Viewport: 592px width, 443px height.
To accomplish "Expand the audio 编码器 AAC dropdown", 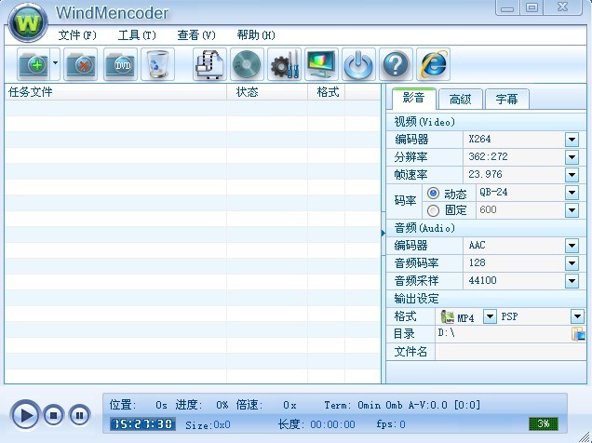I will click(x=572, y=246).
